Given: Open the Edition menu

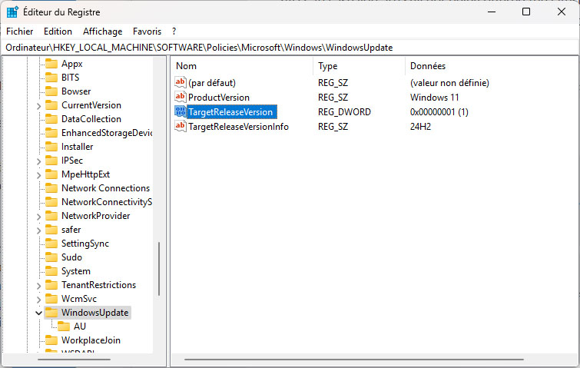Looking at the screenshot, I should [x=58, y=31].
